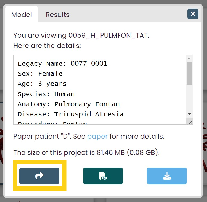Click the details scrollbar down arrow
The height and width of the screenshot is (202, 207).
(x=189, y=114)
